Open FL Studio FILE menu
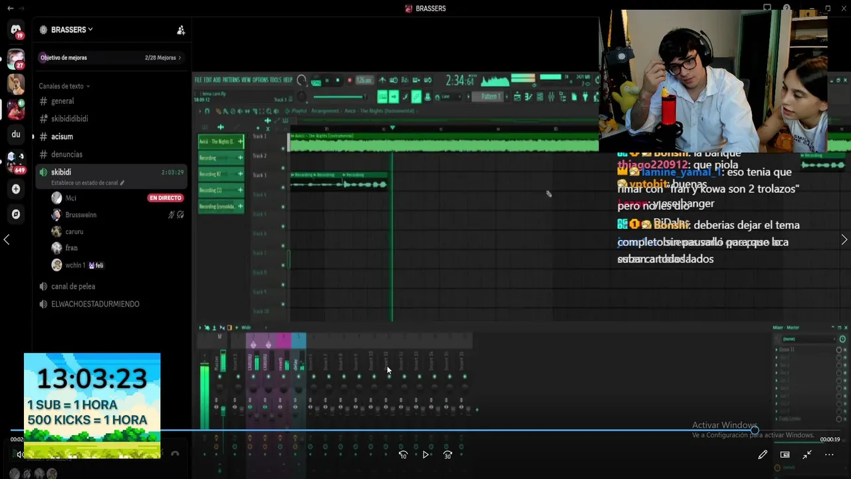Screen dimensions: 851x479 tap(198, 80)
